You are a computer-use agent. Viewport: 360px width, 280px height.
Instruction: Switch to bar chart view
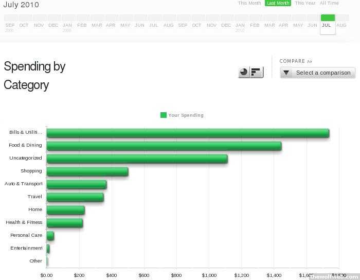click(x=257, y=72)
